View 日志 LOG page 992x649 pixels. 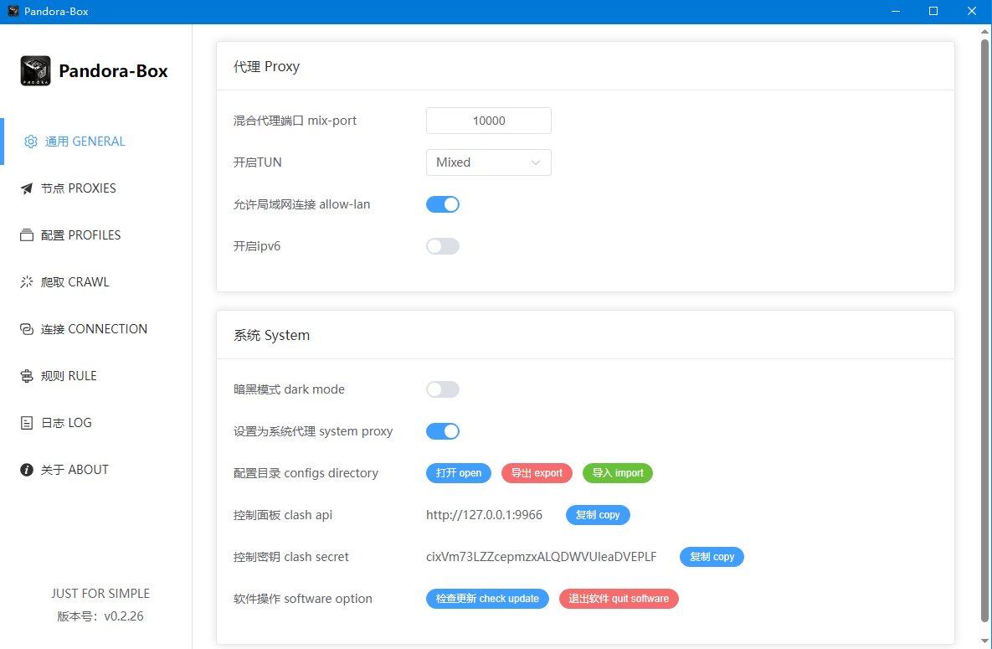[x=96, y=422]
